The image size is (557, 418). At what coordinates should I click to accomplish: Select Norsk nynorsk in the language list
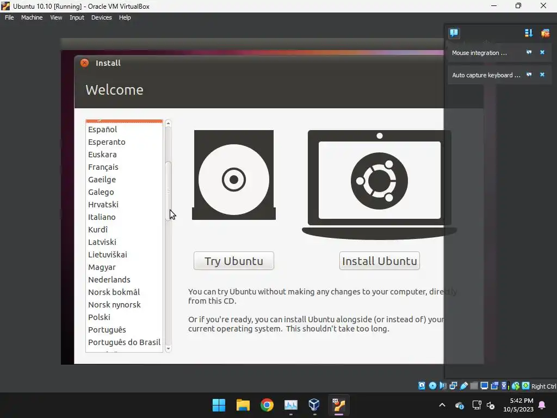click(x=124, y=305)
